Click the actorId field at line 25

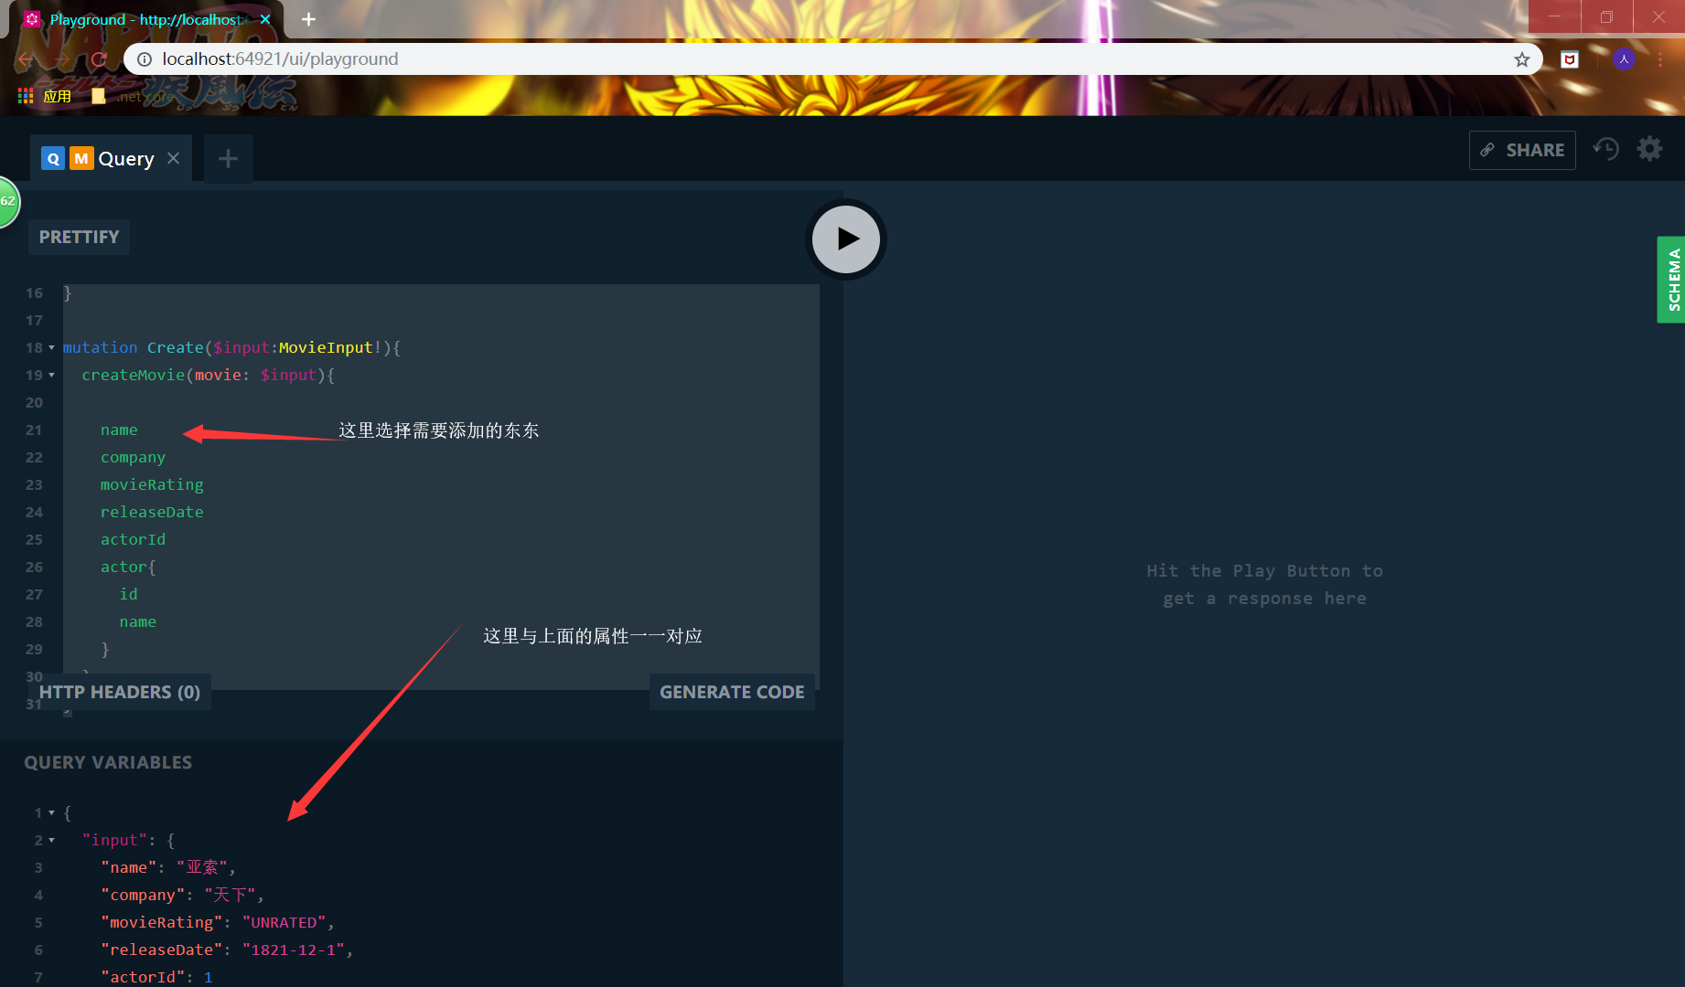click(x=133, y=539)
